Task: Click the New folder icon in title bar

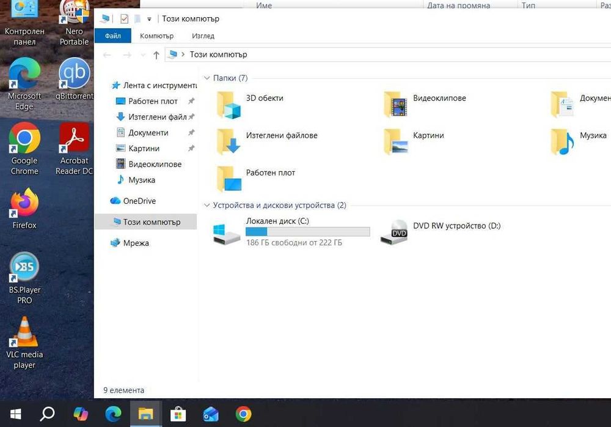Action: (137, 19)
